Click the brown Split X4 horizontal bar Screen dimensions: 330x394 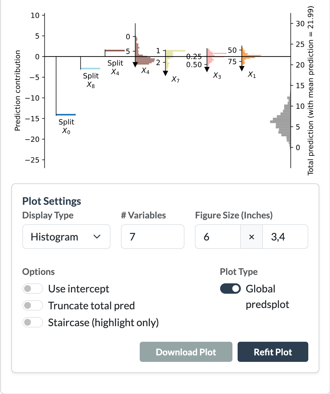[x=115, y=50]
